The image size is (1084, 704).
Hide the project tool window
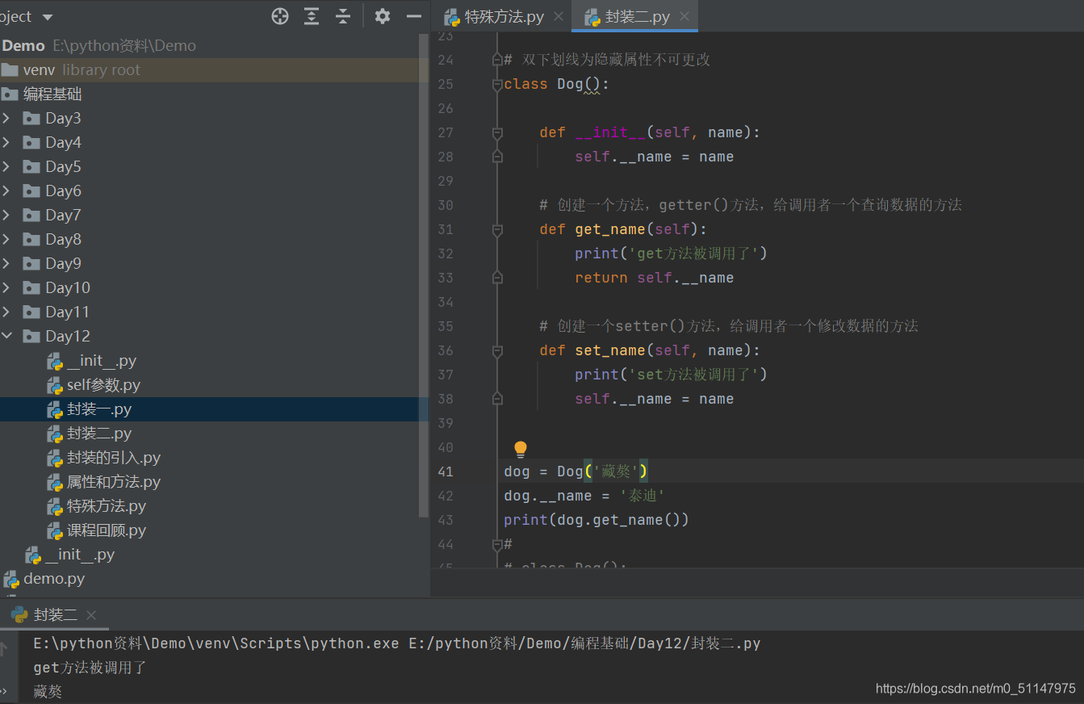[414, 16]
